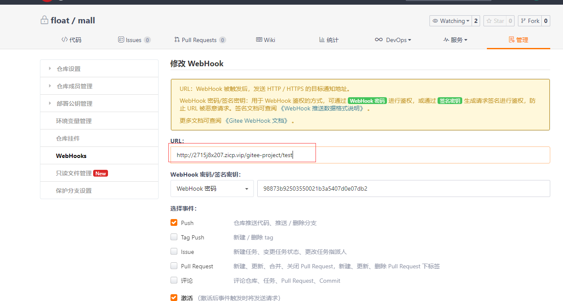This screenshot has height=301, width=563.
Task: Open 环境变量管理 in the sidebar
Action: click(x=99, y=121)
